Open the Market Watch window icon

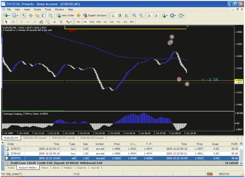click(x=24, y=15)
